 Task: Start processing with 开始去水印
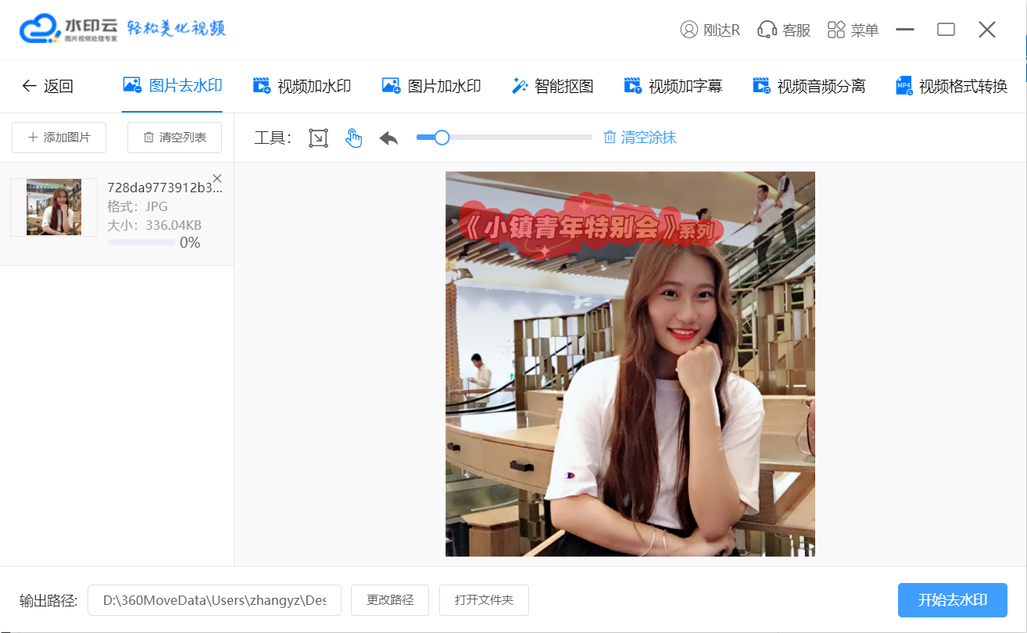click(952, 600)
